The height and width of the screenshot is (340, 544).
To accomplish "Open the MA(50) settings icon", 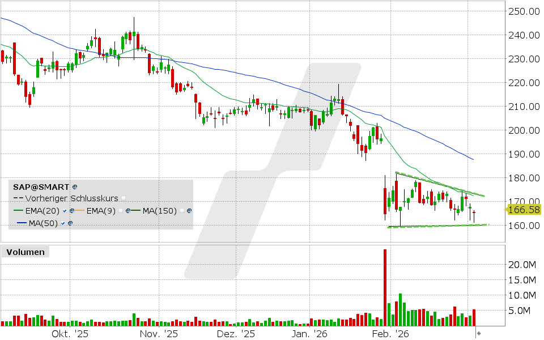I will 70,223.
